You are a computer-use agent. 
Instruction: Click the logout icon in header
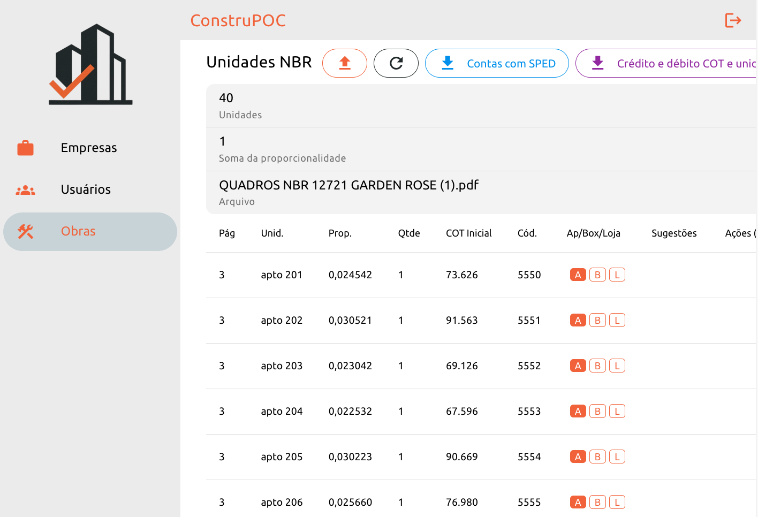click(733, 20)
